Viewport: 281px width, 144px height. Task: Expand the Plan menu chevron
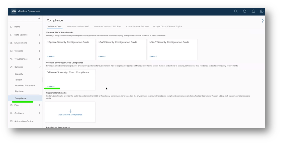click(x=40, y=105)
